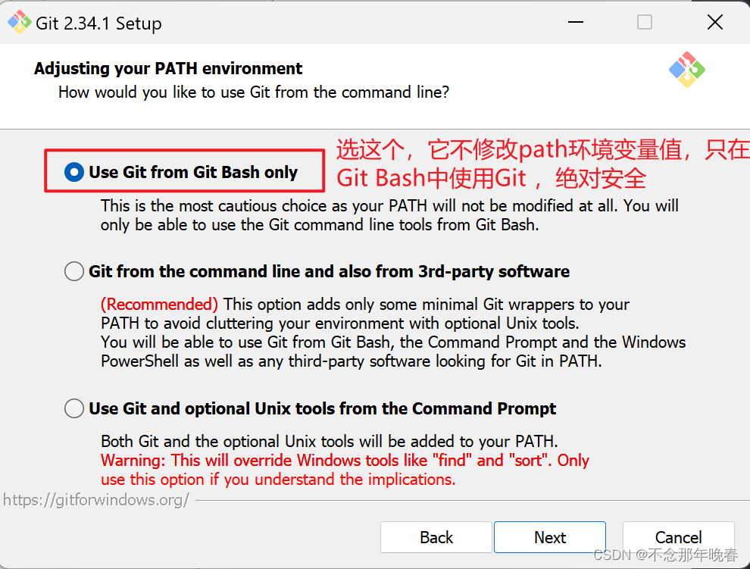Screen dimensions: 750x569
Task: Click the red '(Recommended)' text
Action: [x=159, y=305]
